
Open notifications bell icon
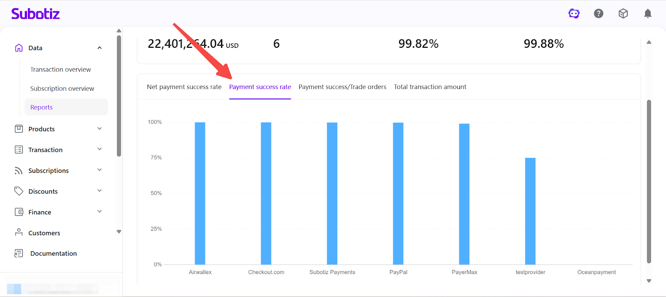pos(648,14)
